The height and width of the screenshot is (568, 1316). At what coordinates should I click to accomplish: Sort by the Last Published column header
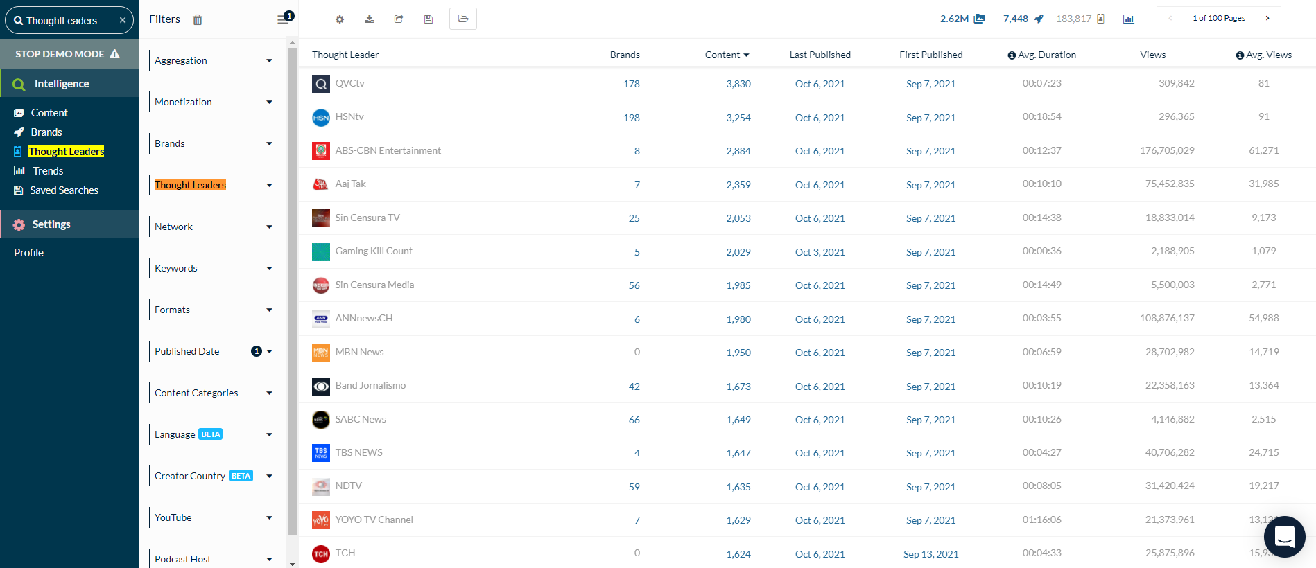[820, 55]
